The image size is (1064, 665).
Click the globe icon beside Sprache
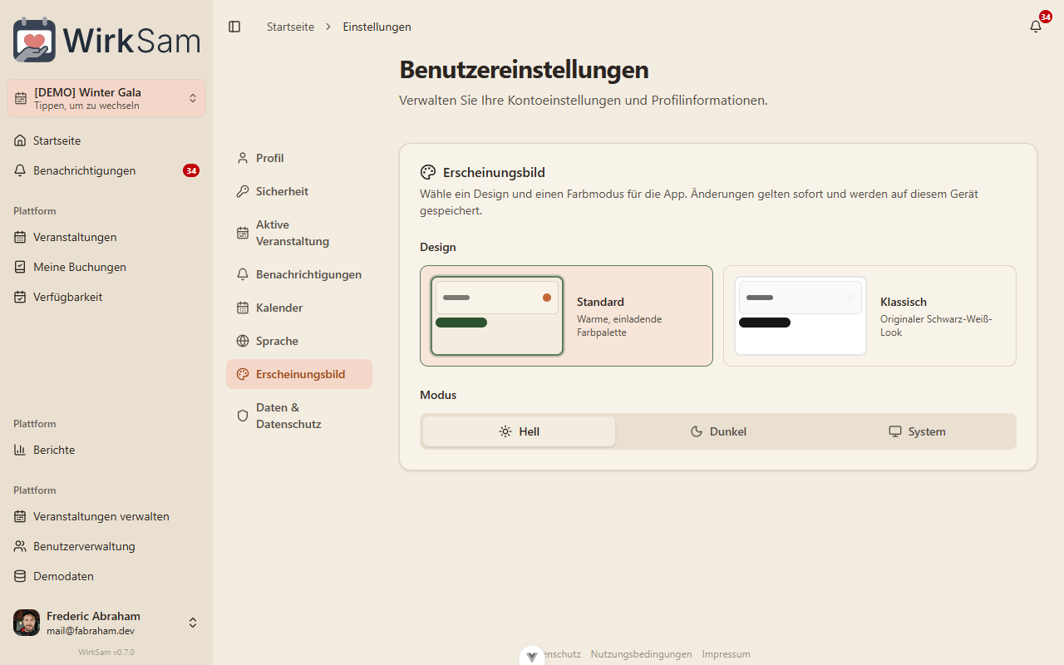[243, 341]
